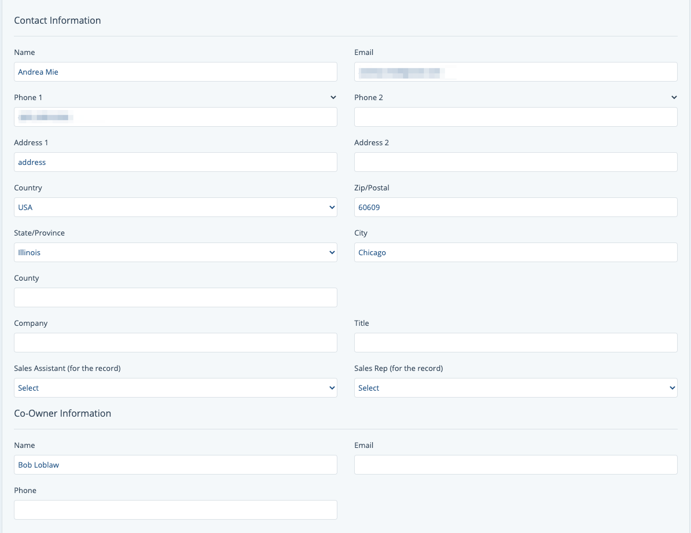The height and width of the screenshot is (533, 691).
Task: Expand the Phone 2 type chevron
Action: [x=674, y=97]
